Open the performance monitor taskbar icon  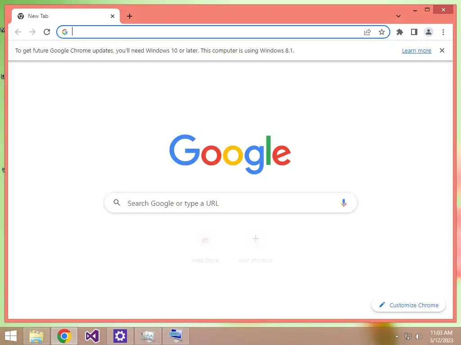tap(148, 336)
